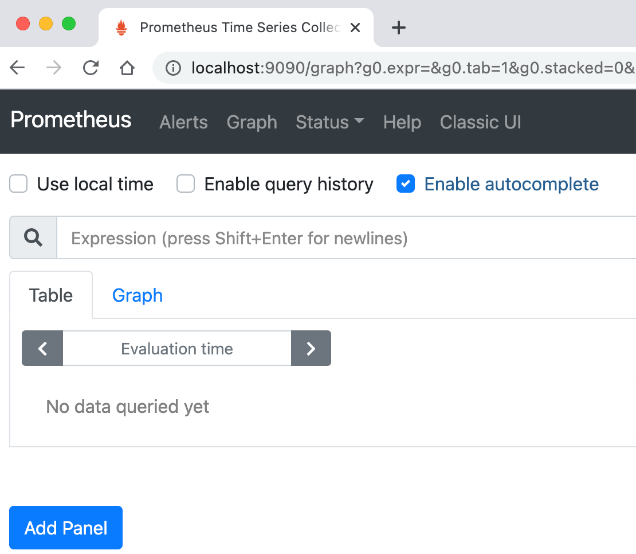The height and width of the screenshot is (554, 636).
Task: Click the Evaluation time input field
Action: click(x=177, y=348)
